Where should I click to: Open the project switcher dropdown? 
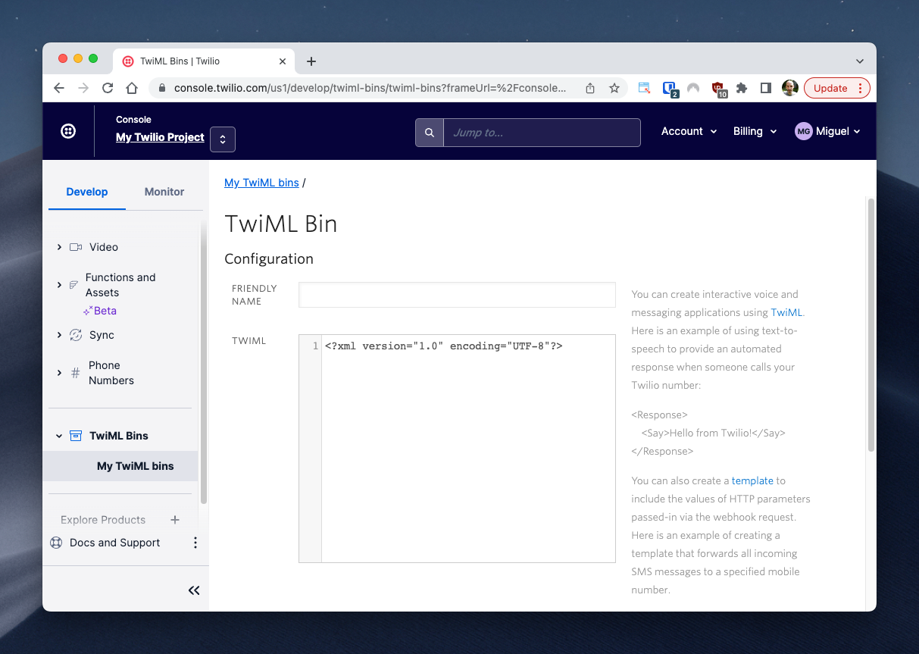[x=223, y=139]
